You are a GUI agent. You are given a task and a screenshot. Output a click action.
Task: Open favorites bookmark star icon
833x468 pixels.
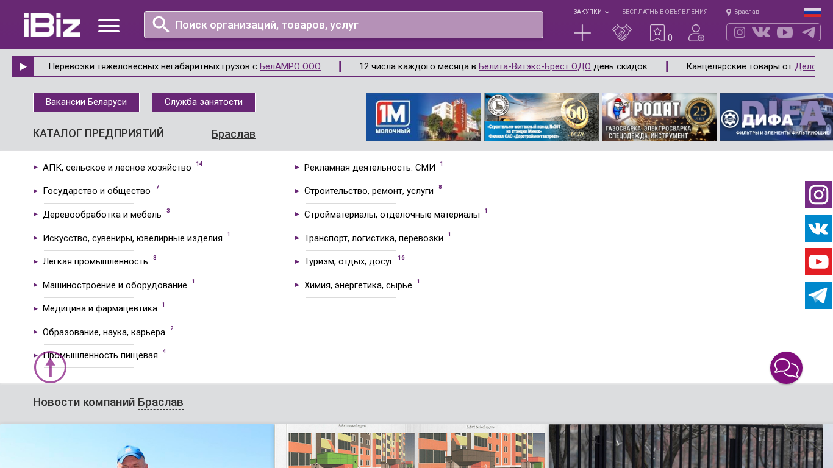(x=657, y=33)
